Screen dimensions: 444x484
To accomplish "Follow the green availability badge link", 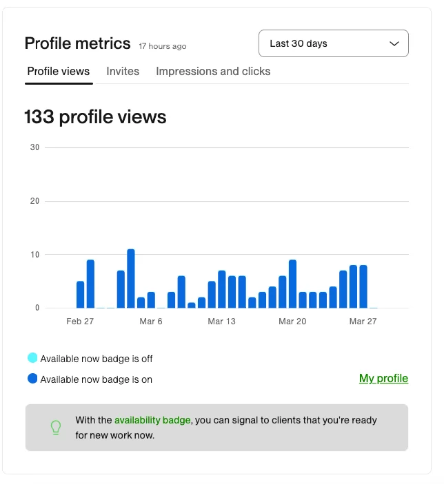I will click(152, 420).
